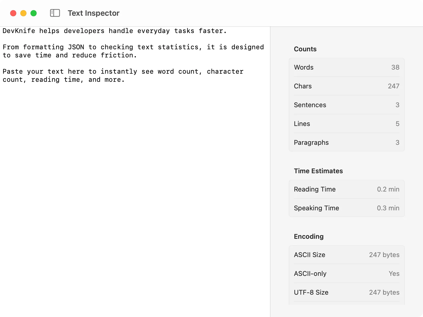
Task: Click the Time Estimates section header
Action: coord(318,171)
